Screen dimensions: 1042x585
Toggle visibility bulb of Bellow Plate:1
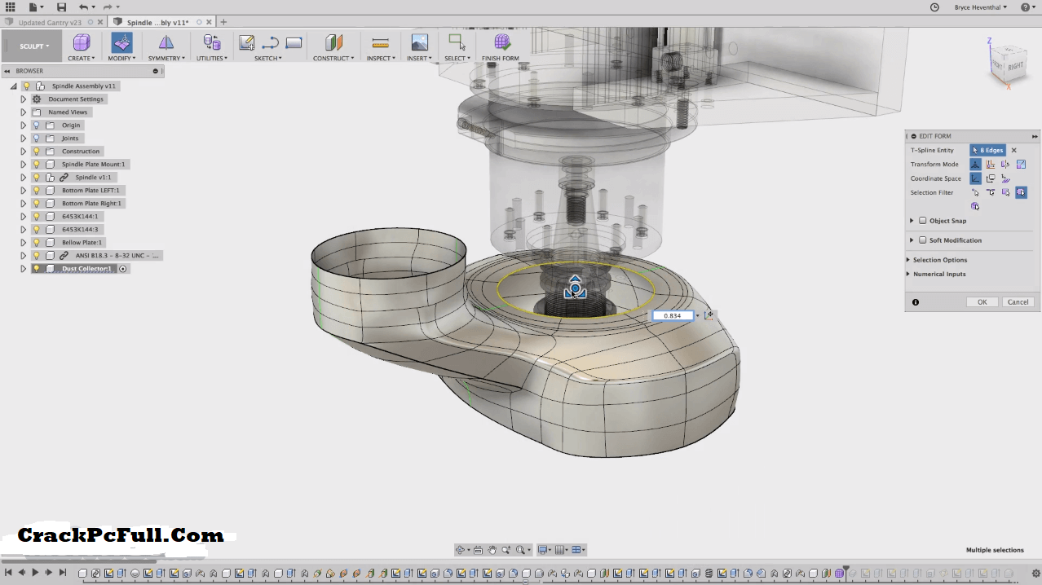tap(37, 243)
